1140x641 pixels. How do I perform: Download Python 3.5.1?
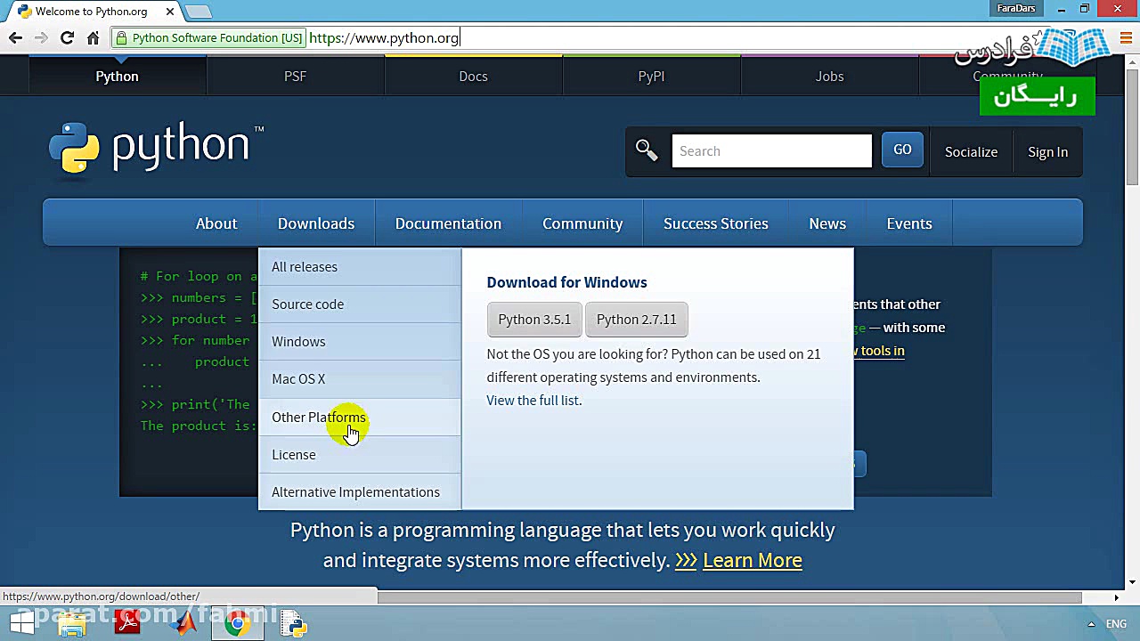[x=534, y=320]
